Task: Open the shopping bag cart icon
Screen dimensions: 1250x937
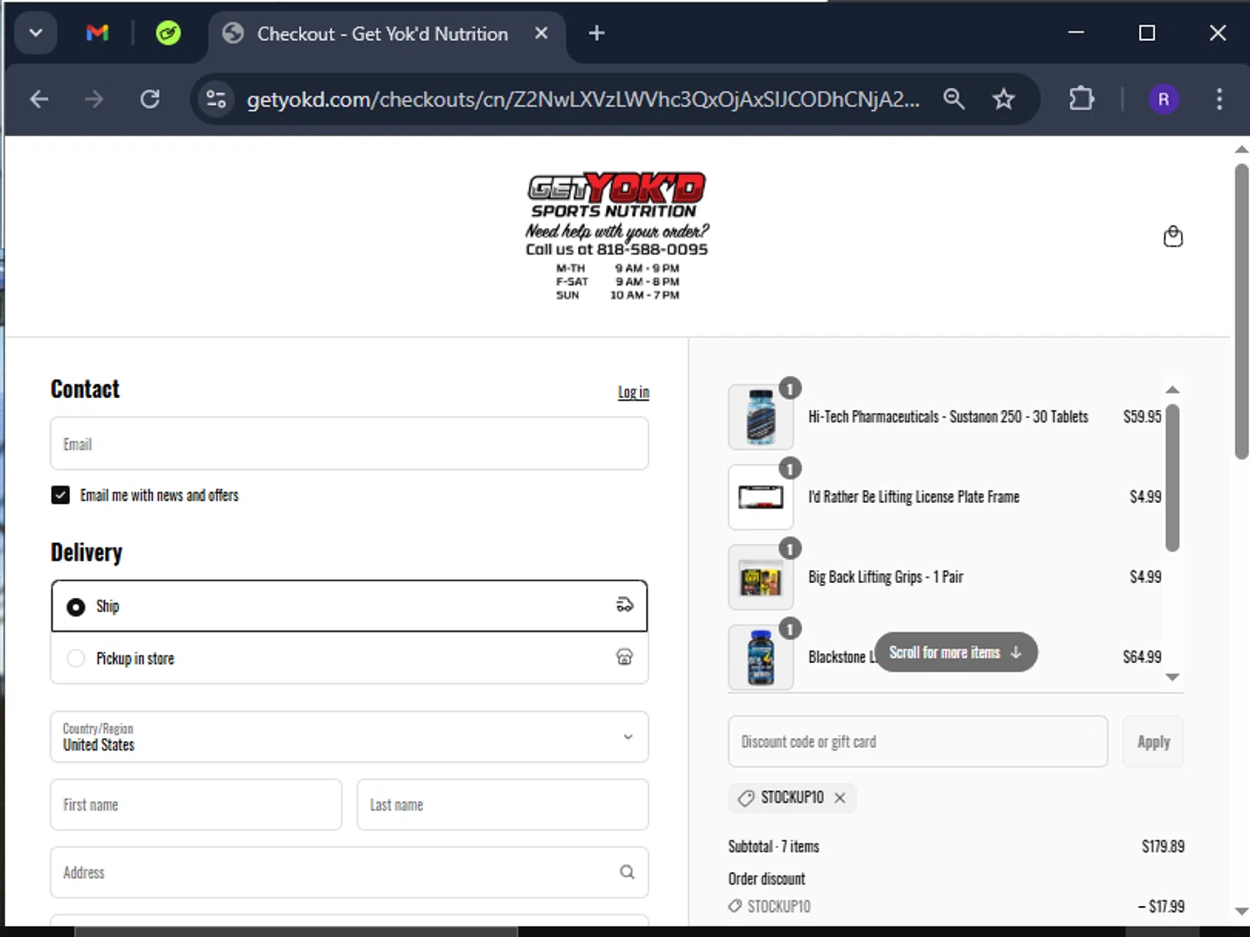Action: tap(1172, 237)
